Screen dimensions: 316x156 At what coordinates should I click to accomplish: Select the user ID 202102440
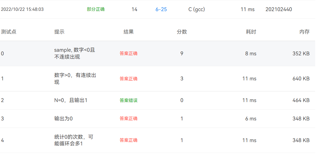point(278,9)
